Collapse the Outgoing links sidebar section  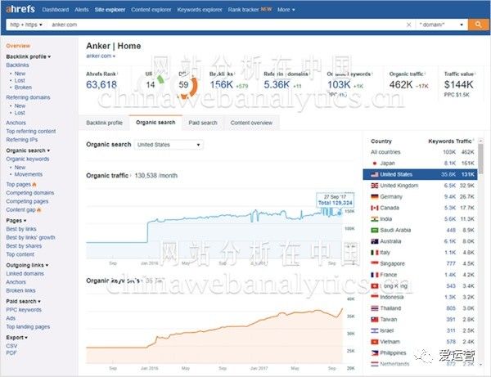click(x=27, y=265)
